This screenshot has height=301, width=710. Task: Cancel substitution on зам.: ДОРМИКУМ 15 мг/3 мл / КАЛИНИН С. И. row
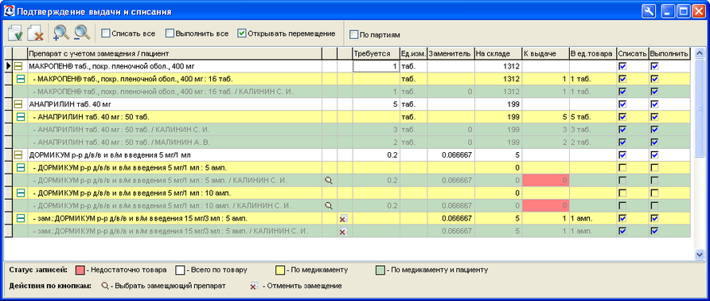[x=343, y=231]
